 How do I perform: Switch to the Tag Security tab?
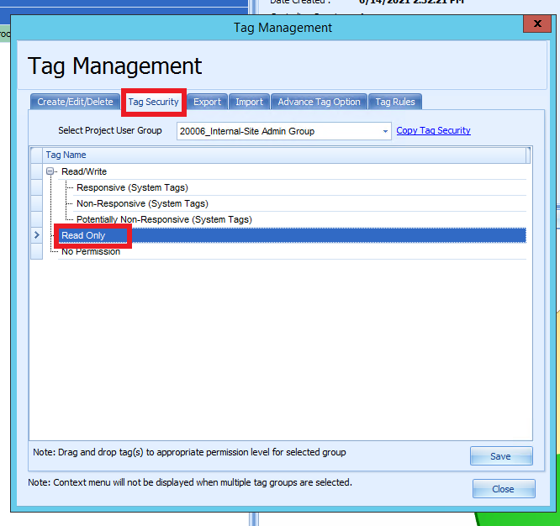click(x=154, y=102)
